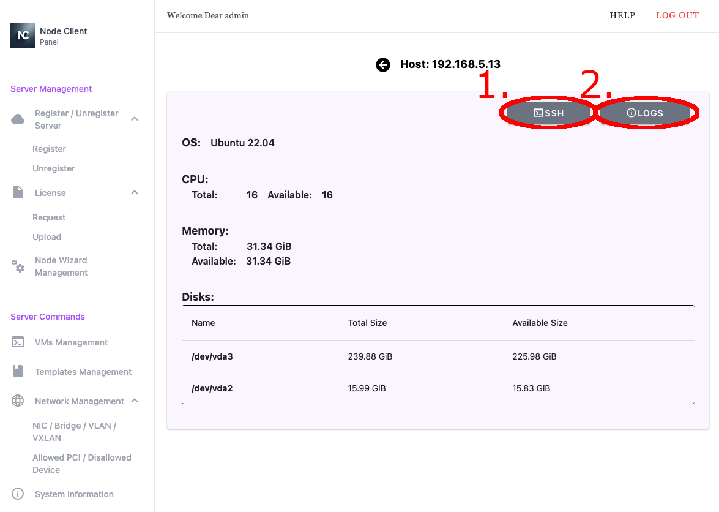Open the Unregister menu item

tap(54, 168)
